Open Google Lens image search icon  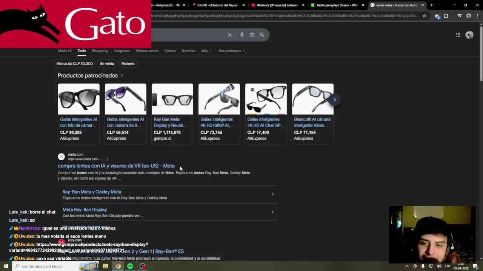(252, 35)
